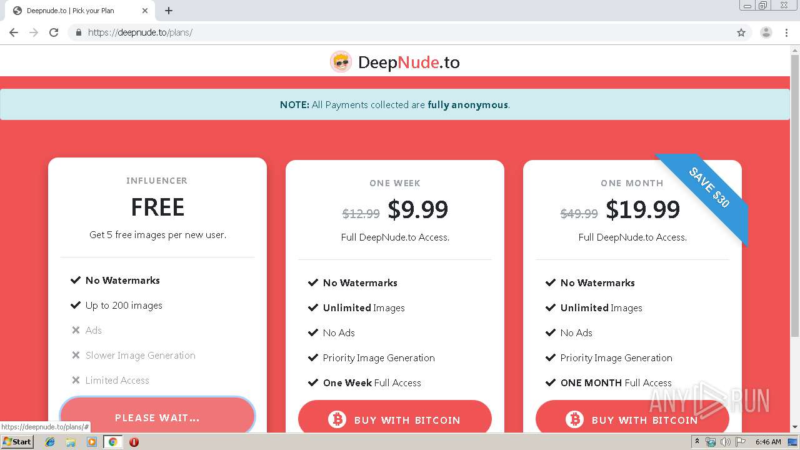
Task: Bookmark this page with the star
Action: (x=741, y=32)
